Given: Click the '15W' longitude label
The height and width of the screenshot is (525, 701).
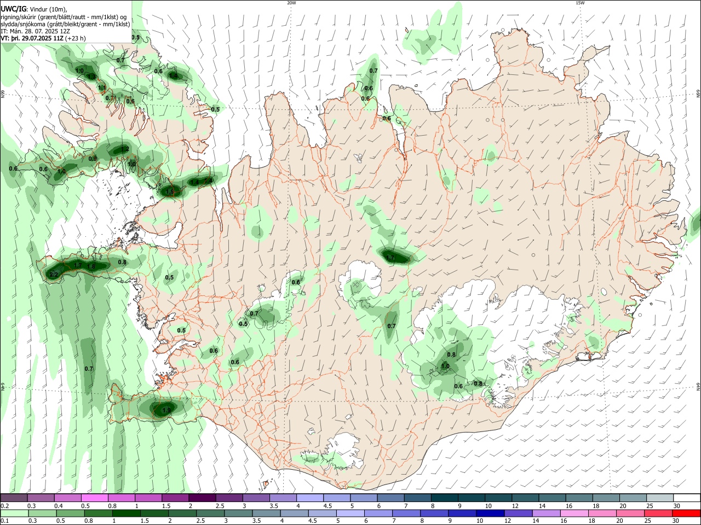Looking at the screenshot, I should (580, 3).
